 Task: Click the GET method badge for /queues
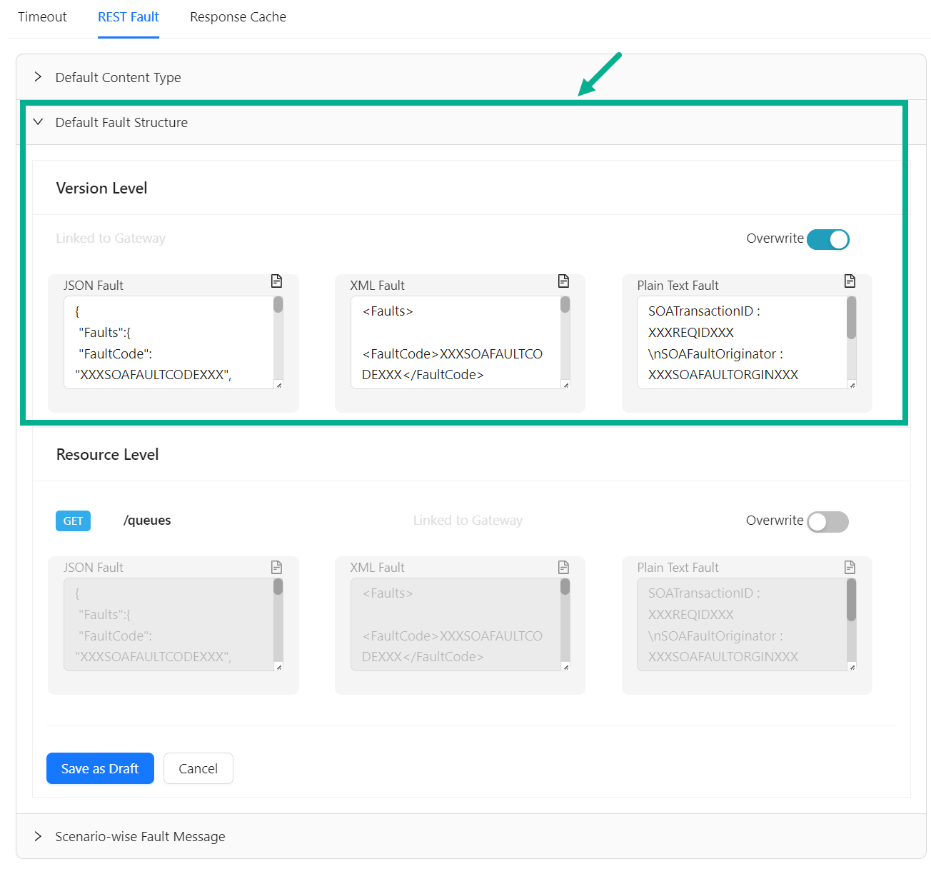point(73,521)
